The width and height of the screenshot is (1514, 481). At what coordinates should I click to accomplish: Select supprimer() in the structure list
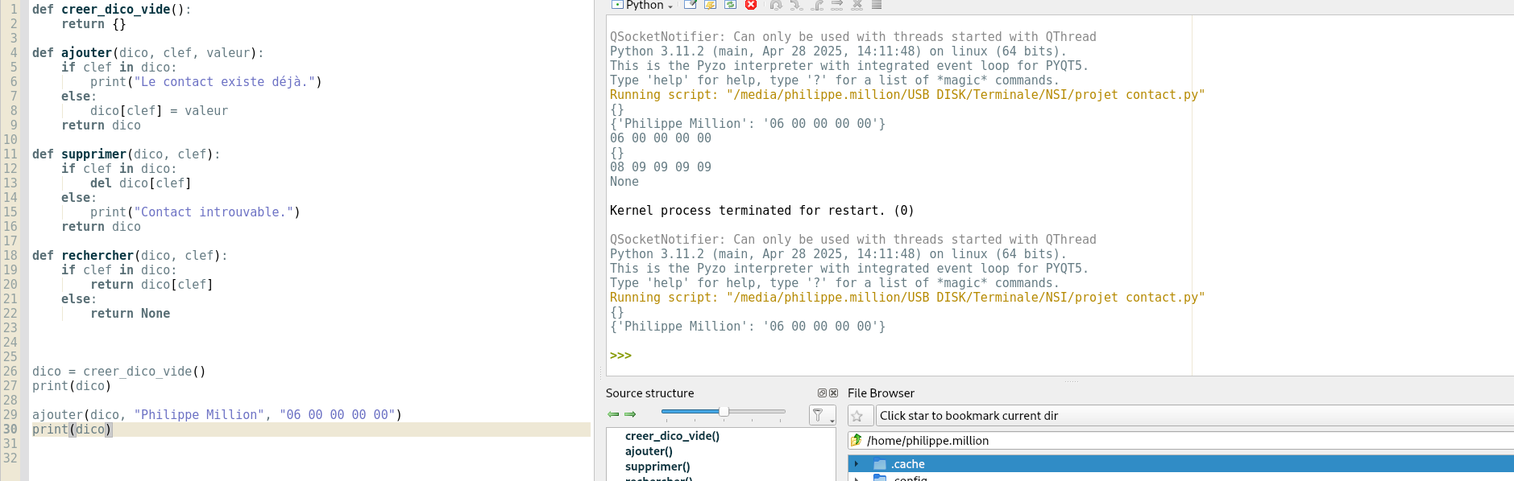pyautogui.click(x=657, y=467)
